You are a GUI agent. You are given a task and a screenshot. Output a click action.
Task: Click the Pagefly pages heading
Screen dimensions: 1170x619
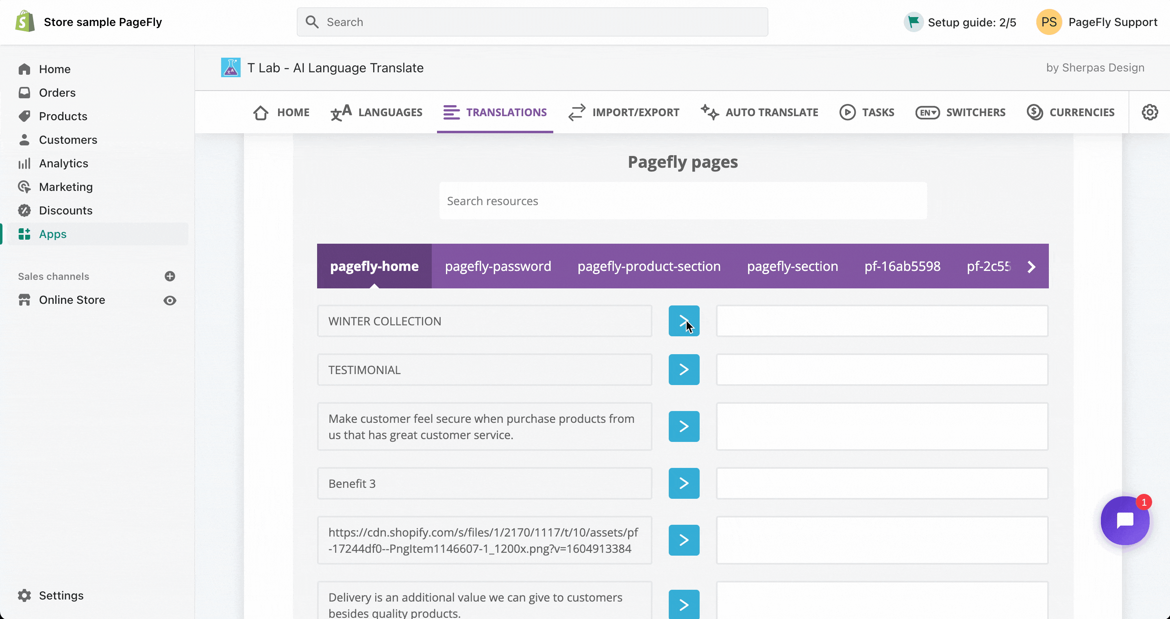tap(683, 162)
